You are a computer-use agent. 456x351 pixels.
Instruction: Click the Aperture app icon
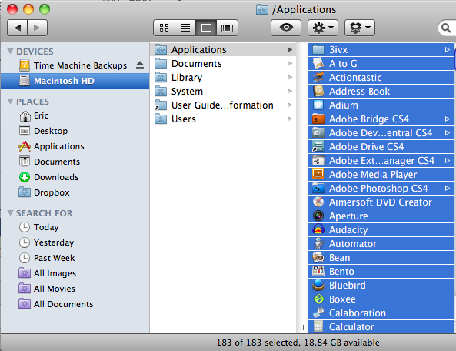pyautogui.click(x=318, y=216)
